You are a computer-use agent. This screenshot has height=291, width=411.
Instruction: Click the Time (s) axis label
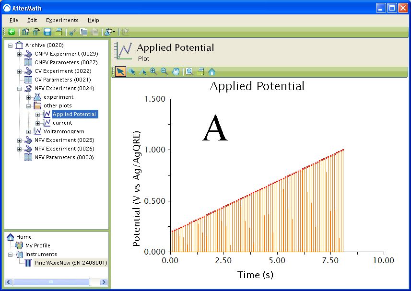[x=255, y=275]
